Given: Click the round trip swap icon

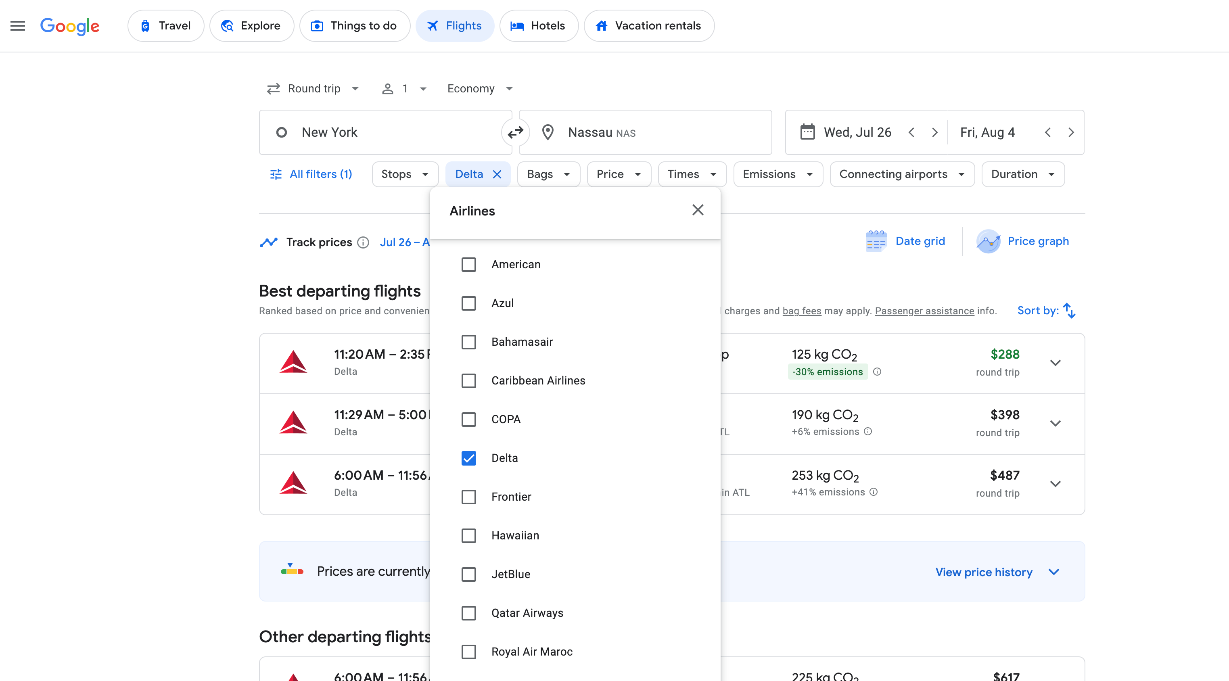Looking at the screenshot, I should [516, 132].
